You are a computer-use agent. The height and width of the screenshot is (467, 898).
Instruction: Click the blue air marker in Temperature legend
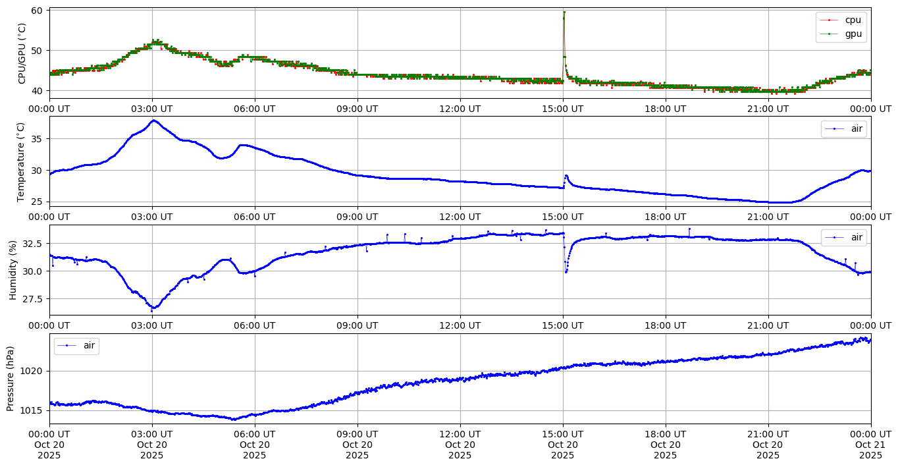click(835, 129)
